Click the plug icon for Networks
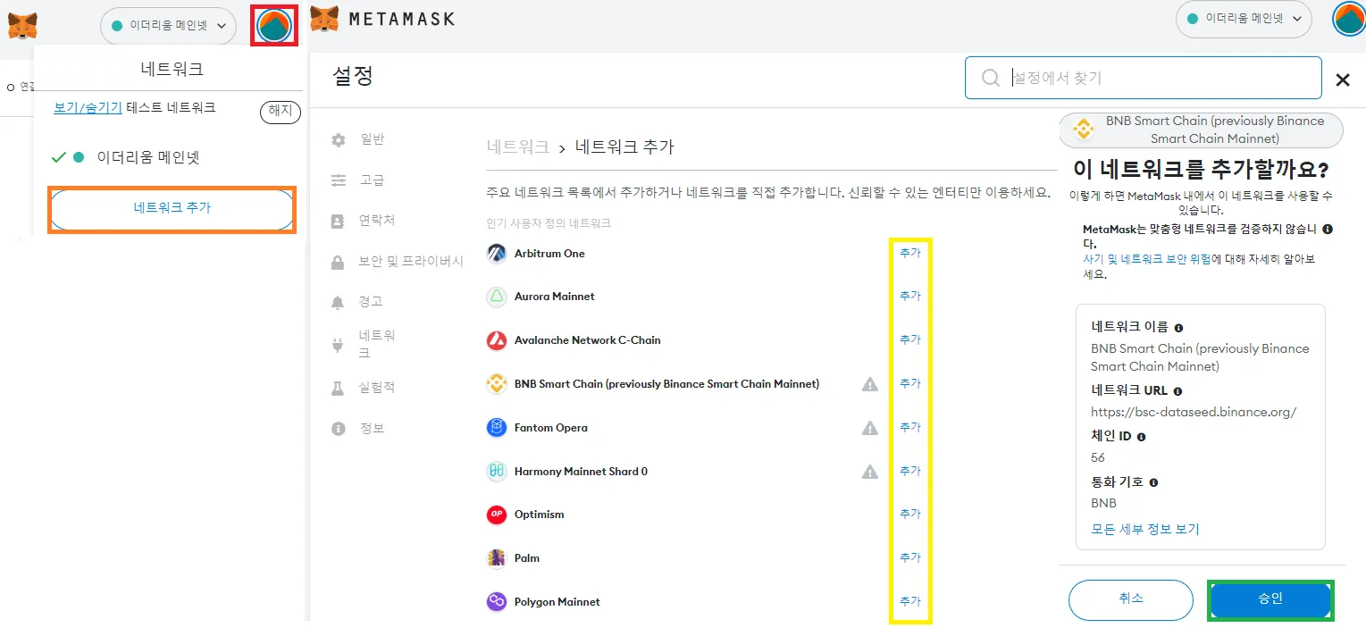The image size is (1366, 628). (338, 345)
